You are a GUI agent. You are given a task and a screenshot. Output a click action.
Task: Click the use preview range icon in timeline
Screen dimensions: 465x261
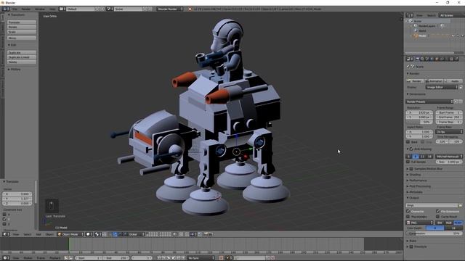coord(66,258)
